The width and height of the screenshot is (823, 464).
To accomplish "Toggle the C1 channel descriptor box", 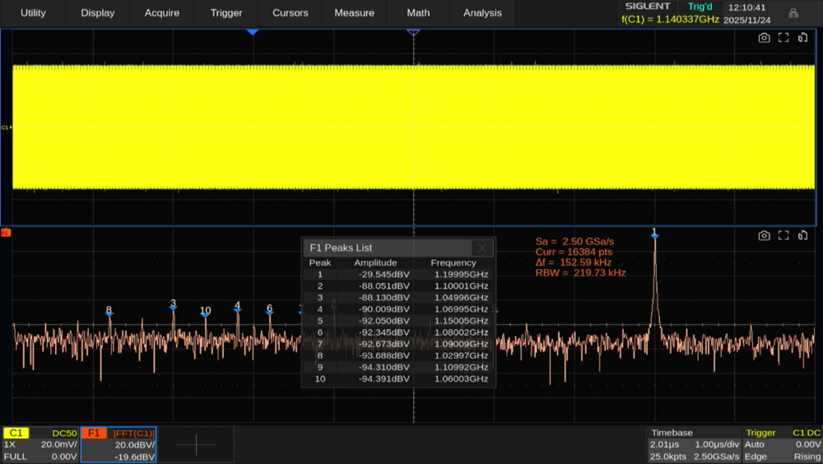I will [x=40, y=444].
